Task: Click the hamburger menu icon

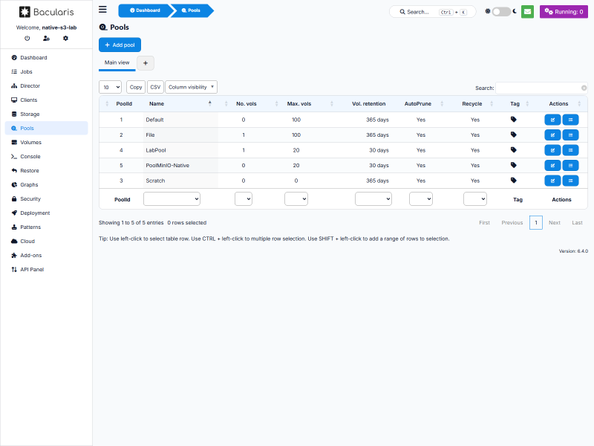Action: [102, 10]
